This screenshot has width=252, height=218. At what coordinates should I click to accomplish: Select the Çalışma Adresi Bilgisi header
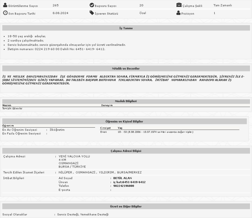click(x=126, y=151)
